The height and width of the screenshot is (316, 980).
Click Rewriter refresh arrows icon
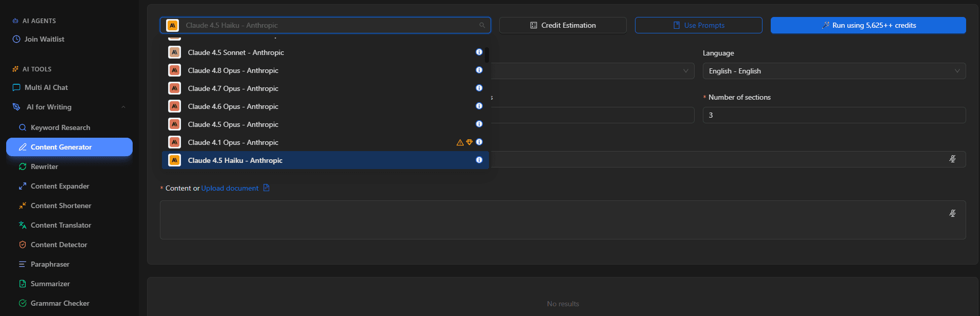click(23, 166)
